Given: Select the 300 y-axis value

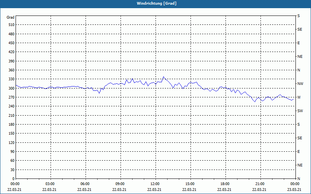Looking at the screenshot, I should (12, 88).
